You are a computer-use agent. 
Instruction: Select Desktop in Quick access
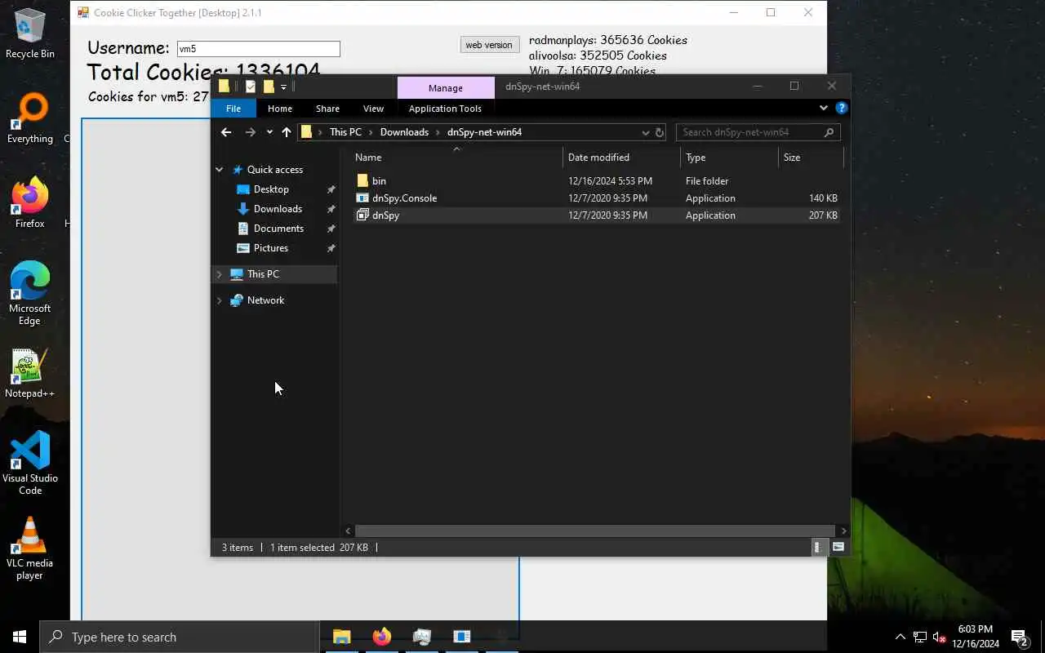(271, 189)
